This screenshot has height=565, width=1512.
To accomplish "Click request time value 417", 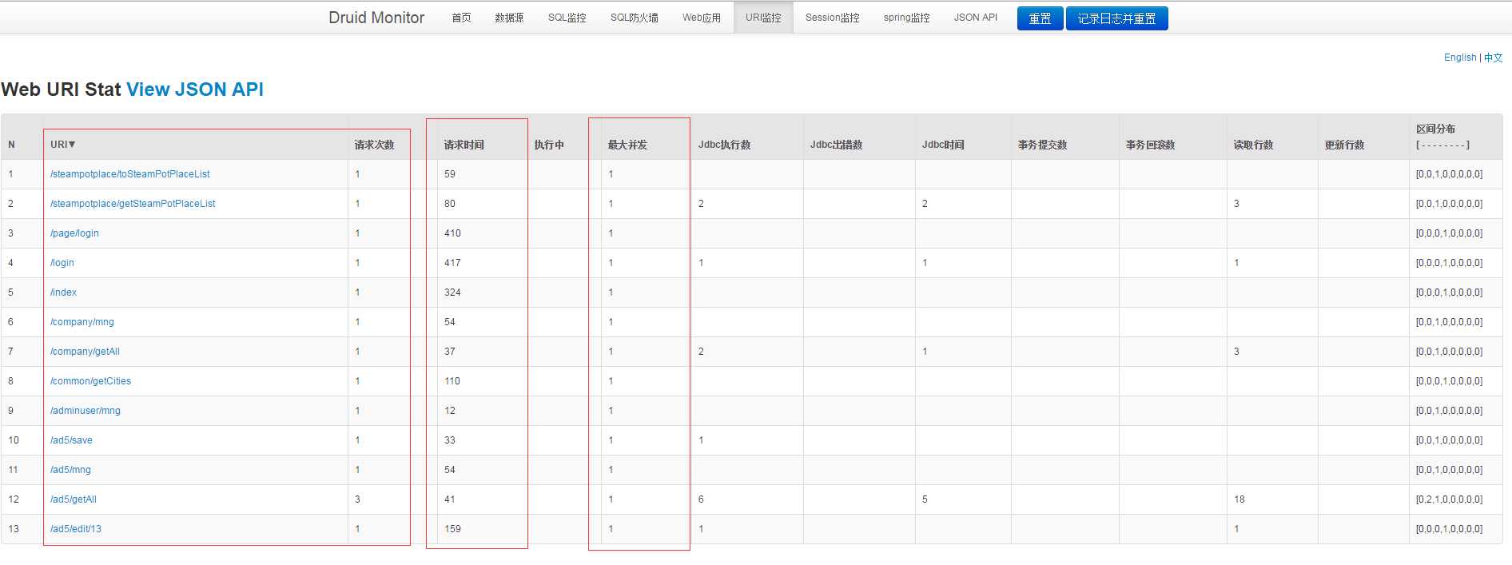I will coord(452,263).
